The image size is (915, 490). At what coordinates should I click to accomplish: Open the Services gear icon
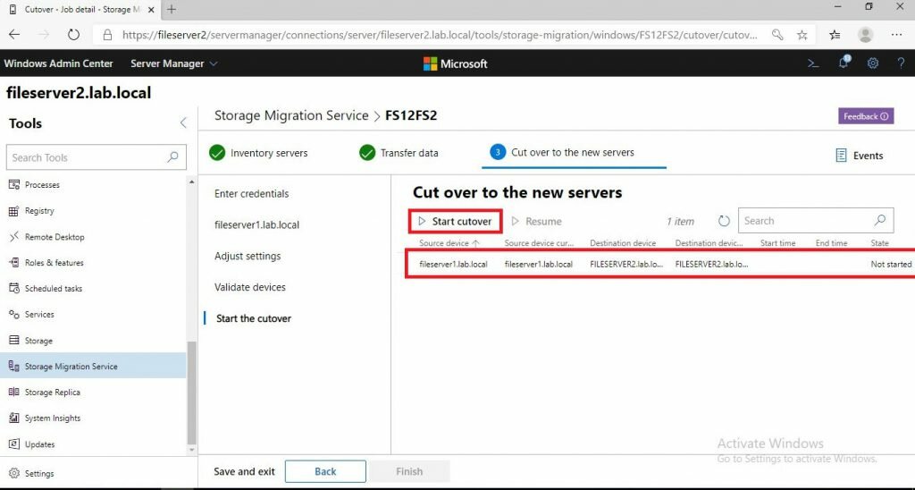click(x=13, y=314)
